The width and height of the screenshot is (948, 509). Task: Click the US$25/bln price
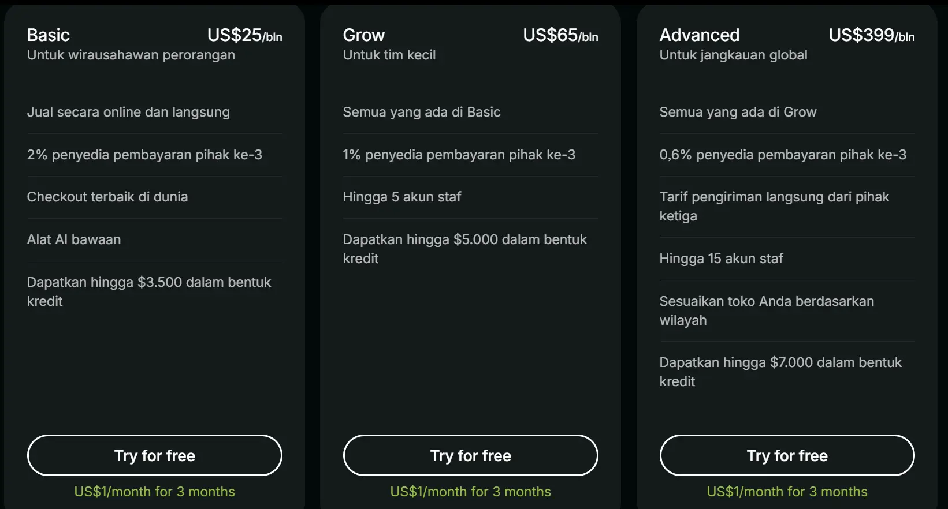244,35
